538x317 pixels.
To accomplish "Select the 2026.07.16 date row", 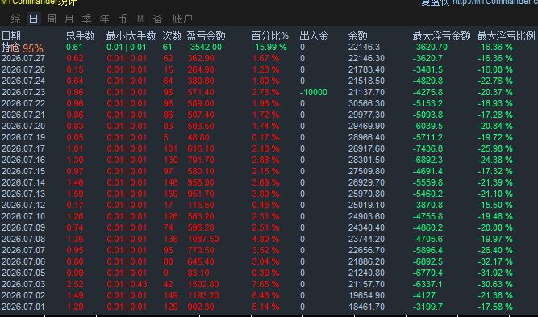I will (x=23, y=161).
